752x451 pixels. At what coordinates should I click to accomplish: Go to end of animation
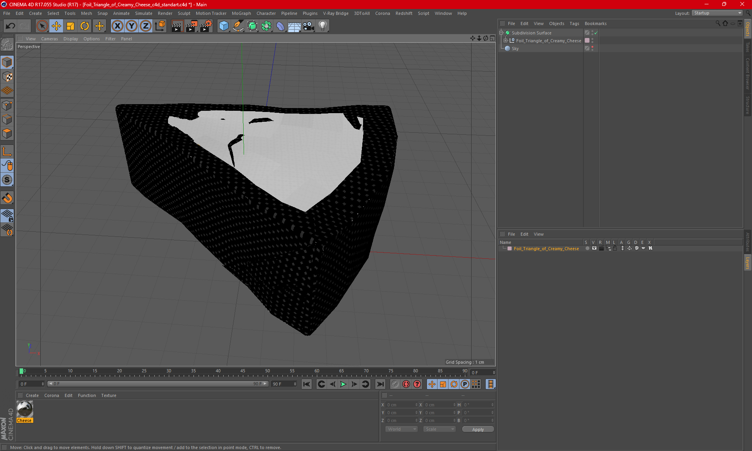pos(380,384)
